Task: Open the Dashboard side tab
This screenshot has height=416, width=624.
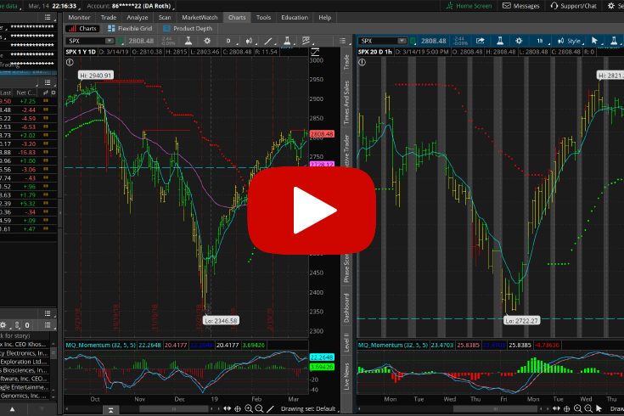Action: click(346, 307)
